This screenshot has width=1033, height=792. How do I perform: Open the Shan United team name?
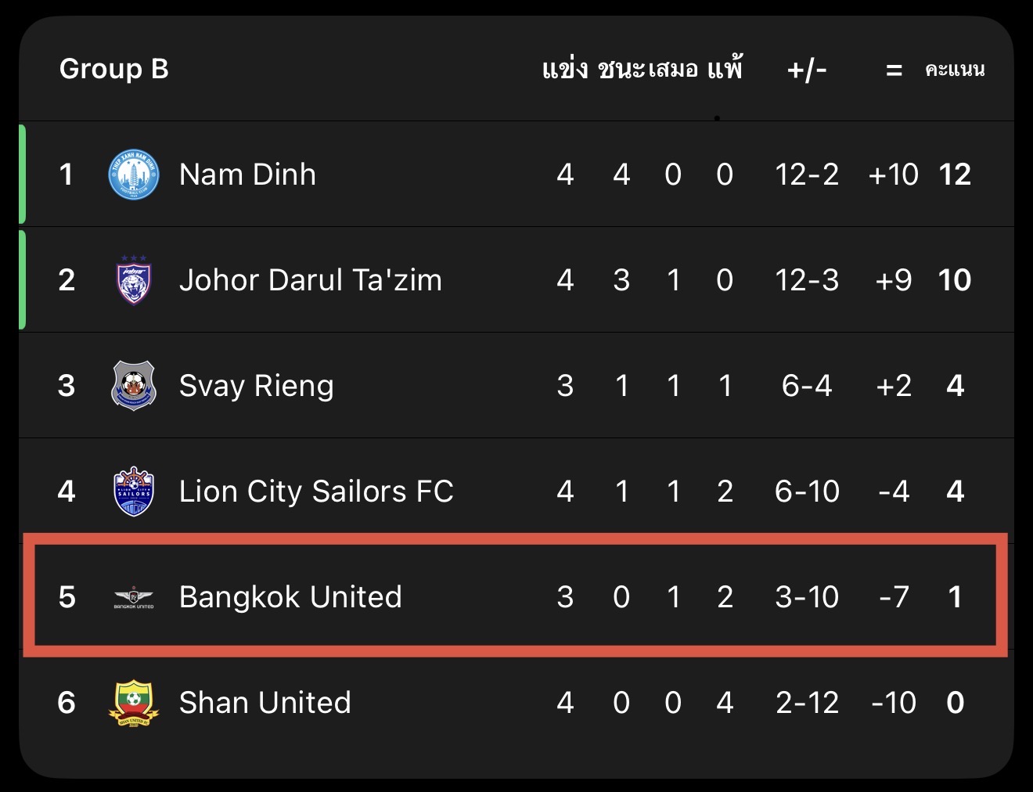tap(265, 703)
